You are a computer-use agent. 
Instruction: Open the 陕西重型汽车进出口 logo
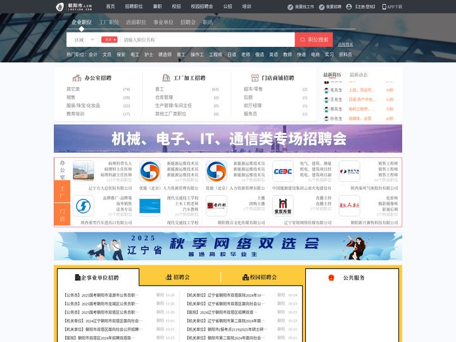(x=84, y=206)
